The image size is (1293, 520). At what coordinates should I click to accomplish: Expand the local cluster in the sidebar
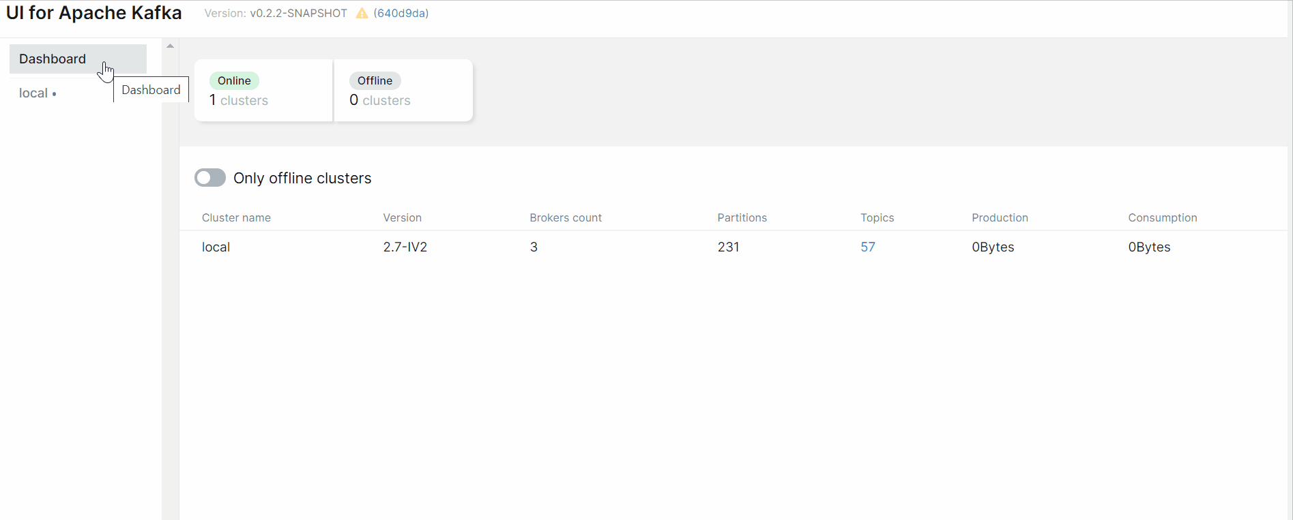click(33, 93)
